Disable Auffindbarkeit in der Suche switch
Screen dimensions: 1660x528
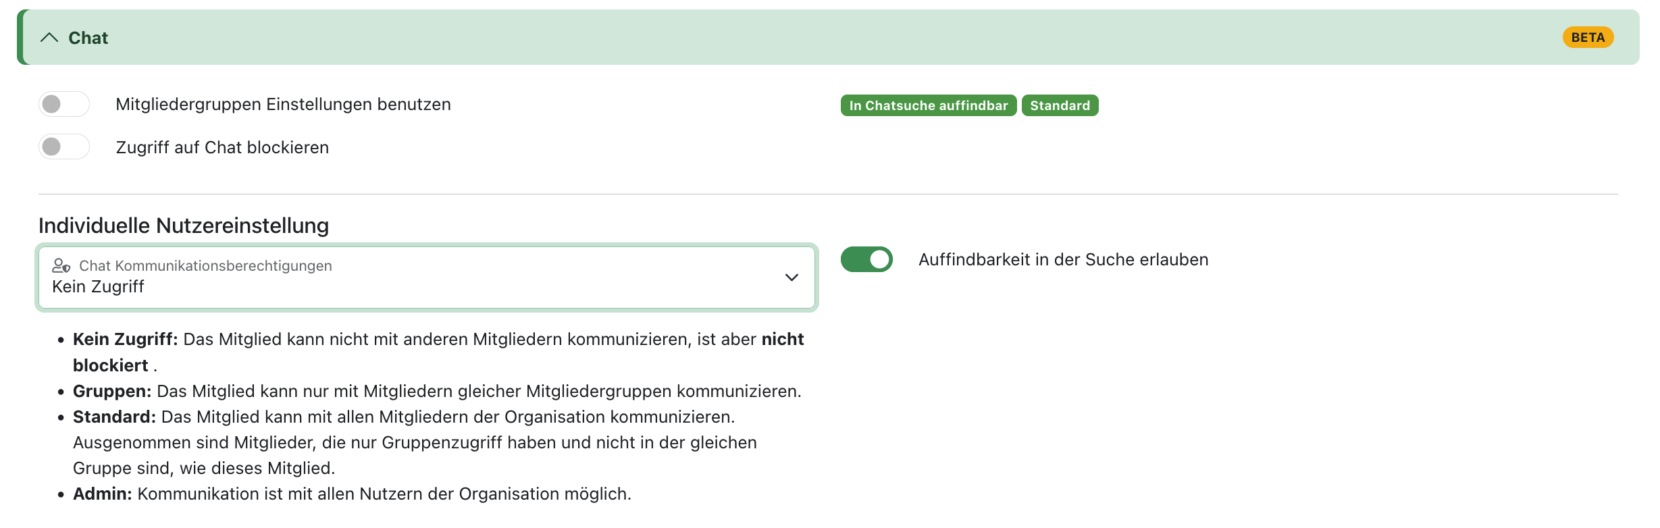[x=866, y=260]
